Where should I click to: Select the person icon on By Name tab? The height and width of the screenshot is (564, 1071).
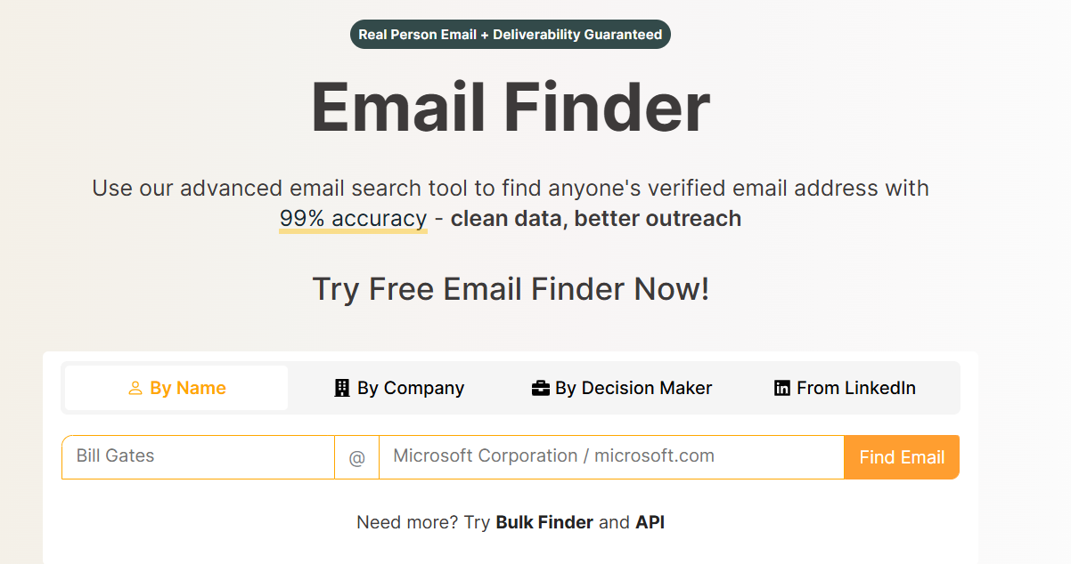(135, 387)
